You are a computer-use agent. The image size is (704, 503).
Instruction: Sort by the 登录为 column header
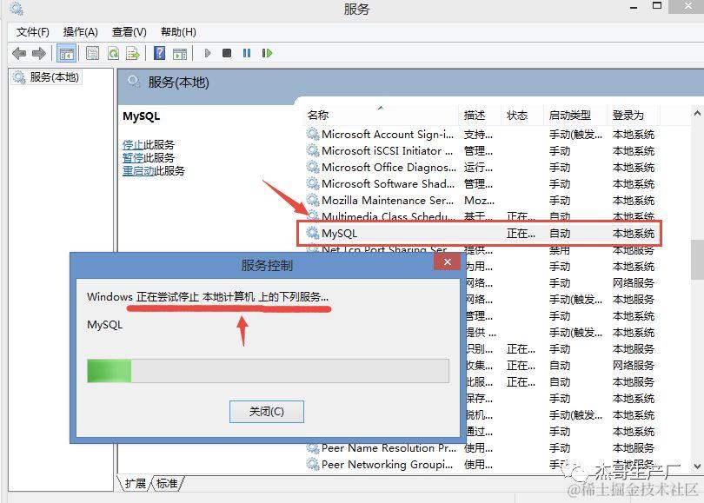[634, 116]
